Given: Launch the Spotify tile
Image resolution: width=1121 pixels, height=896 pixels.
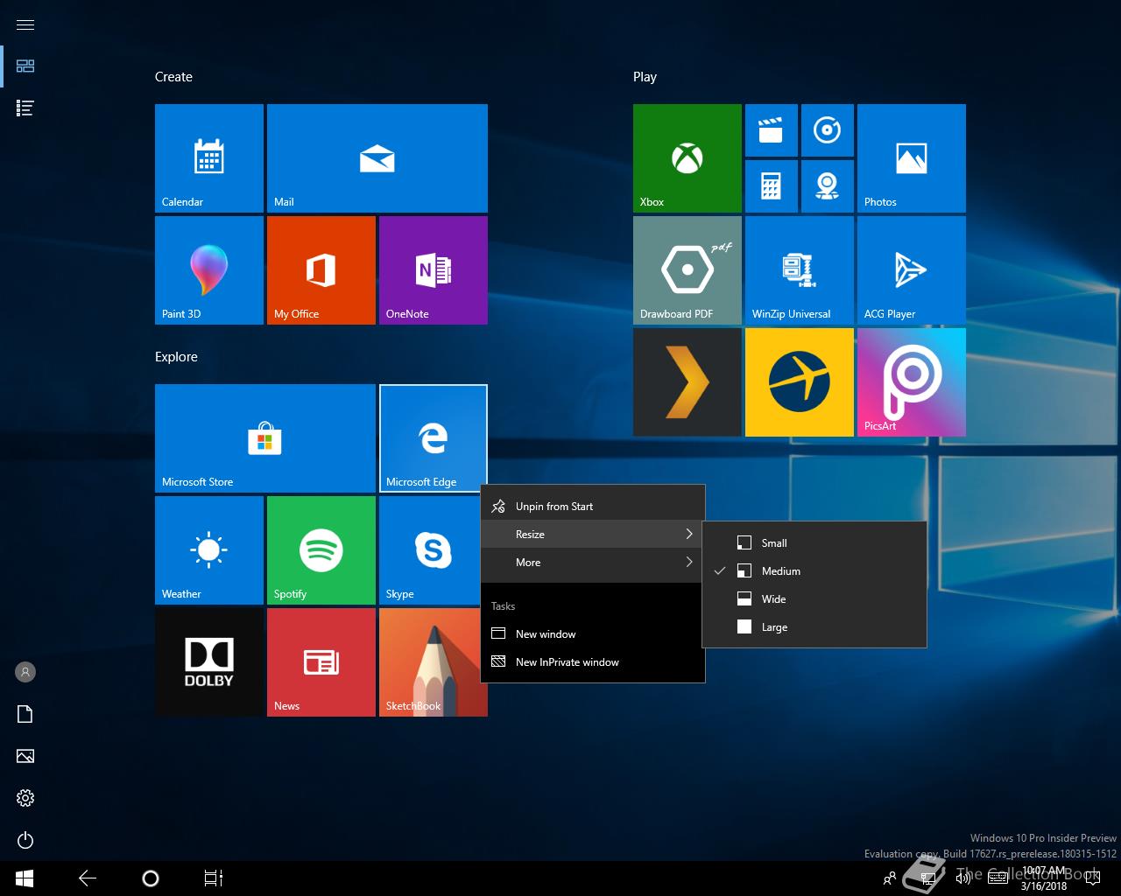Looking at the screenshot, I should tap(321, 550).
